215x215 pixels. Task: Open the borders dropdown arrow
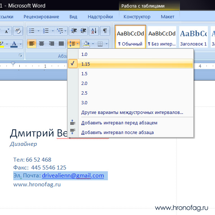click(106, 44)
